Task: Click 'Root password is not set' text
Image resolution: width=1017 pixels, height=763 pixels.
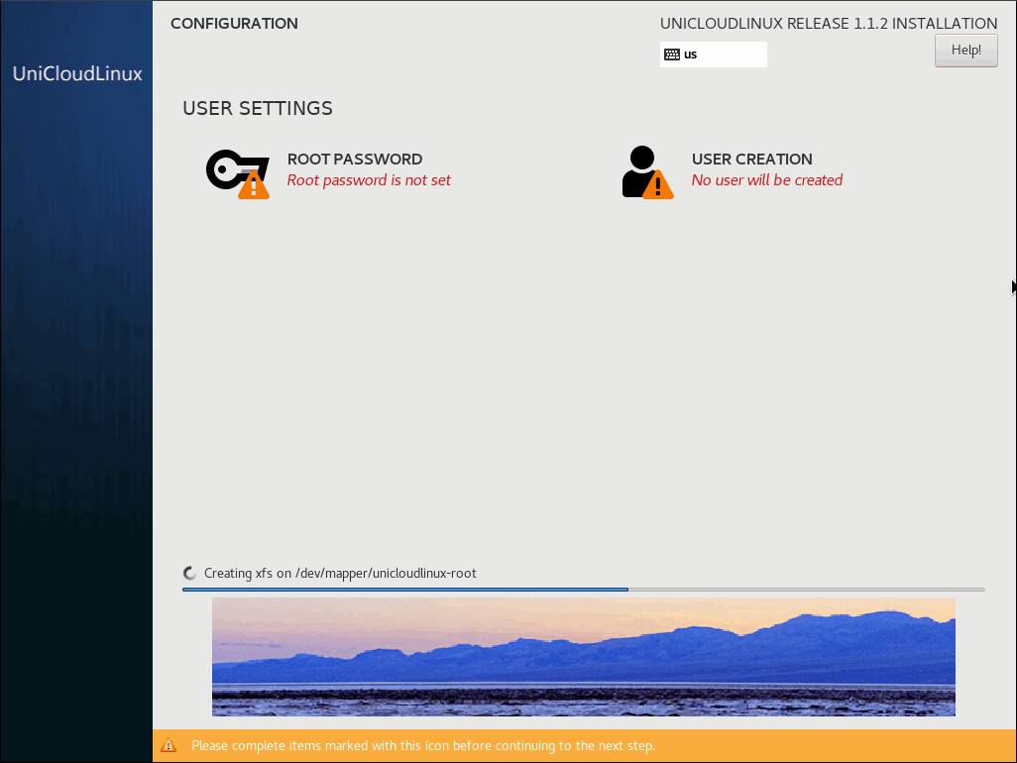Action: [x=369, y=180]
